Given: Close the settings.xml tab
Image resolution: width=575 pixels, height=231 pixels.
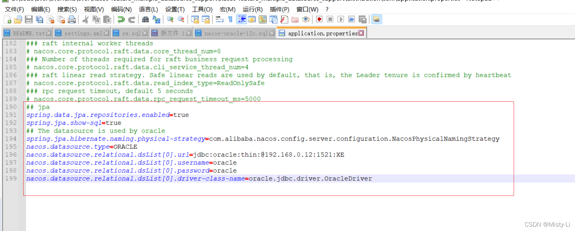Looking at the screenshot, I should [106, 33].
